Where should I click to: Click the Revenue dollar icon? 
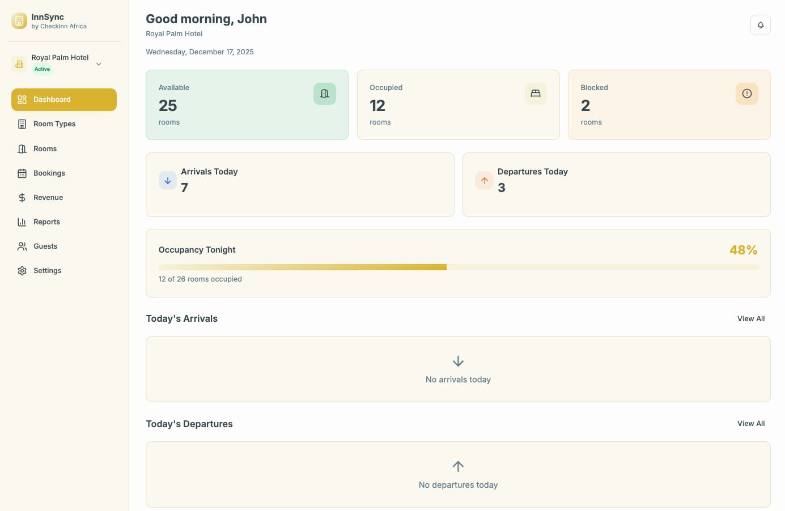pos(22,197)
